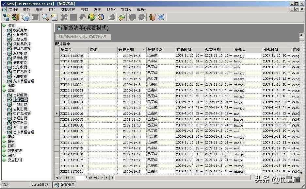The image size is (306, 189).
Task: Click the grey X delete toolbar icon
Action: (x=64, y=17)
